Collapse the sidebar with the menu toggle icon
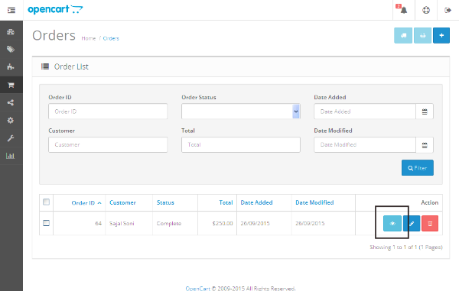The image size is (459, 291). [x=11, y=10]
